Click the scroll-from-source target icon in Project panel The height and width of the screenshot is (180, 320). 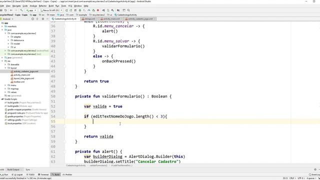coord(32,19)
